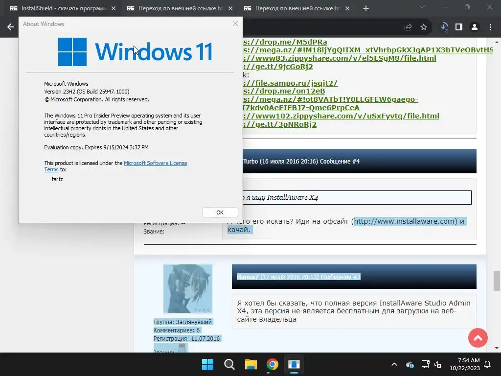Share this page icon in address bar
The height and width of the screenshot is (376, 501).
click(x=408, y=27)
